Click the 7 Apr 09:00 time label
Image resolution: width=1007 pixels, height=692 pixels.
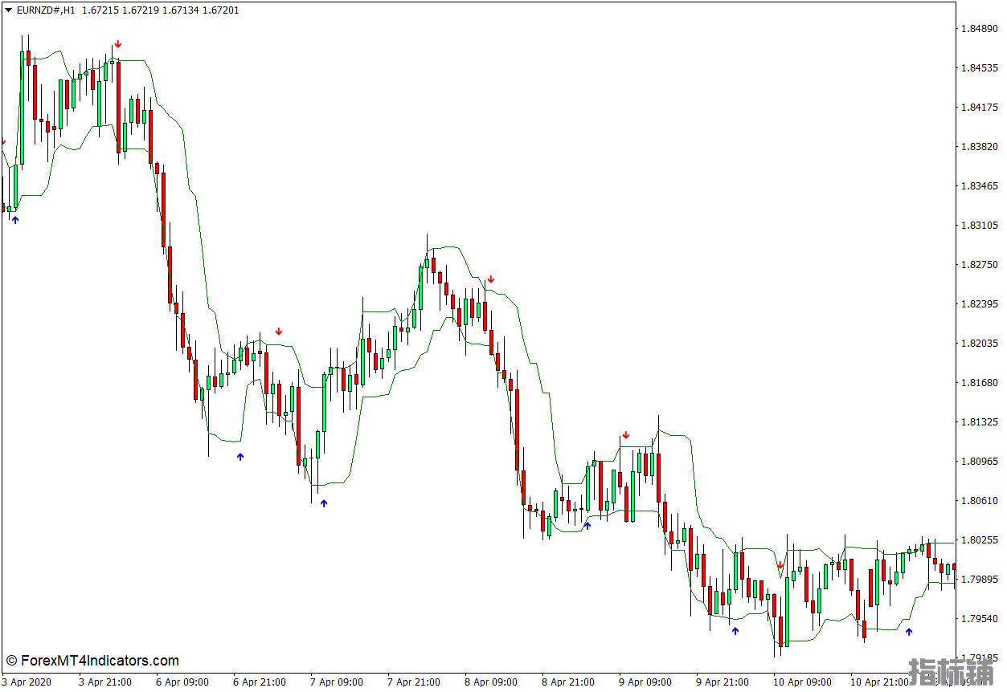[337, 682]
